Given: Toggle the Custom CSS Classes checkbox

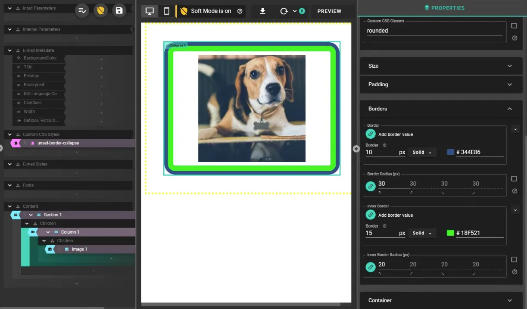Looking at the screenshot, I should [x=514, y=26].
